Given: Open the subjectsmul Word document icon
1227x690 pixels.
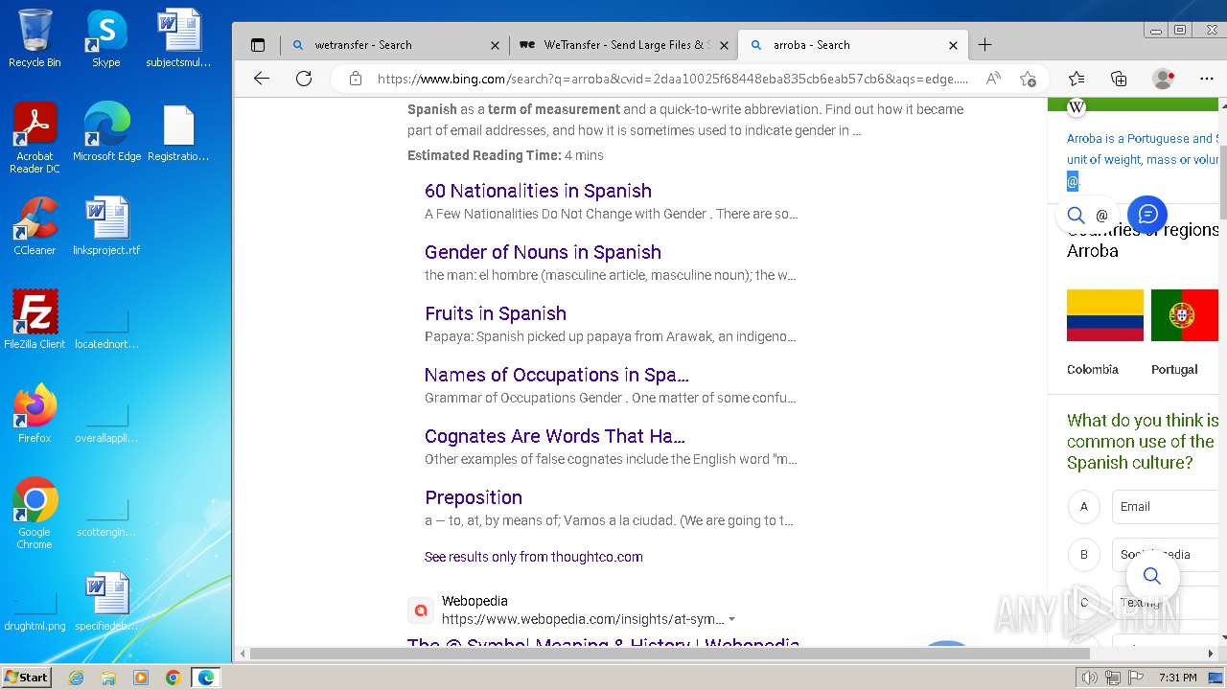Looking at the screenshot, I should click(178, 38).
